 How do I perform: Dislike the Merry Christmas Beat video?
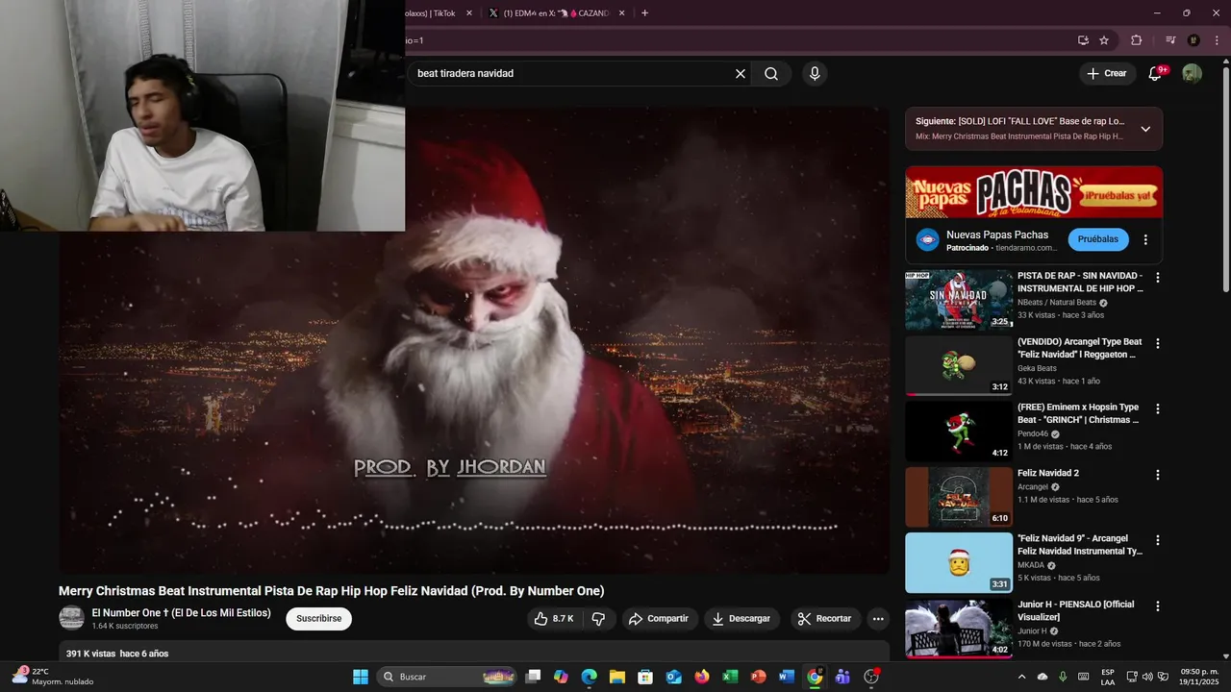pos(598,619)
